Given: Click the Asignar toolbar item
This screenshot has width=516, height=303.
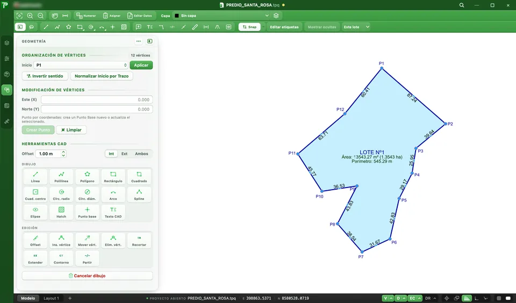Looking at the screenshot, I should [112, 16].
